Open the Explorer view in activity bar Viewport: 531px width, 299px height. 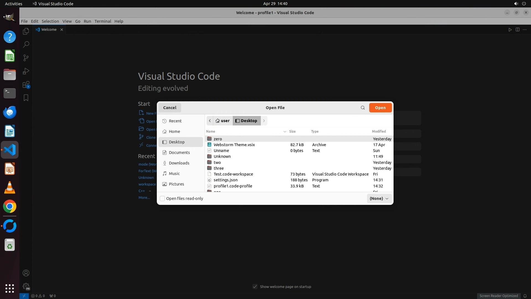pos(26,31)
